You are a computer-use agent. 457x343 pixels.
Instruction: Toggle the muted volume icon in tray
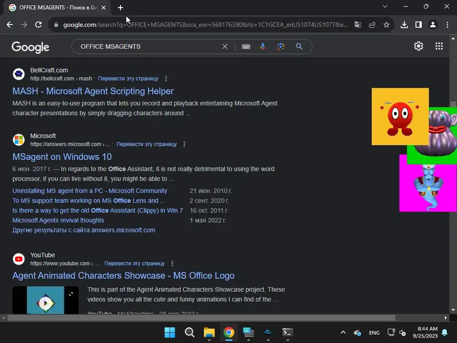[403, 333]
